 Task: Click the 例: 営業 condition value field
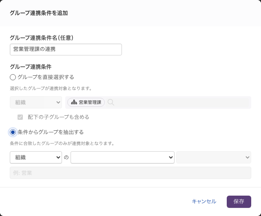(130, 173)
